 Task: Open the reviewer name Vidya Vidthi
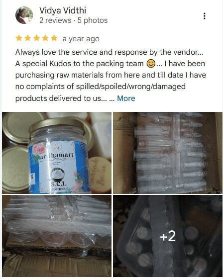63,10
